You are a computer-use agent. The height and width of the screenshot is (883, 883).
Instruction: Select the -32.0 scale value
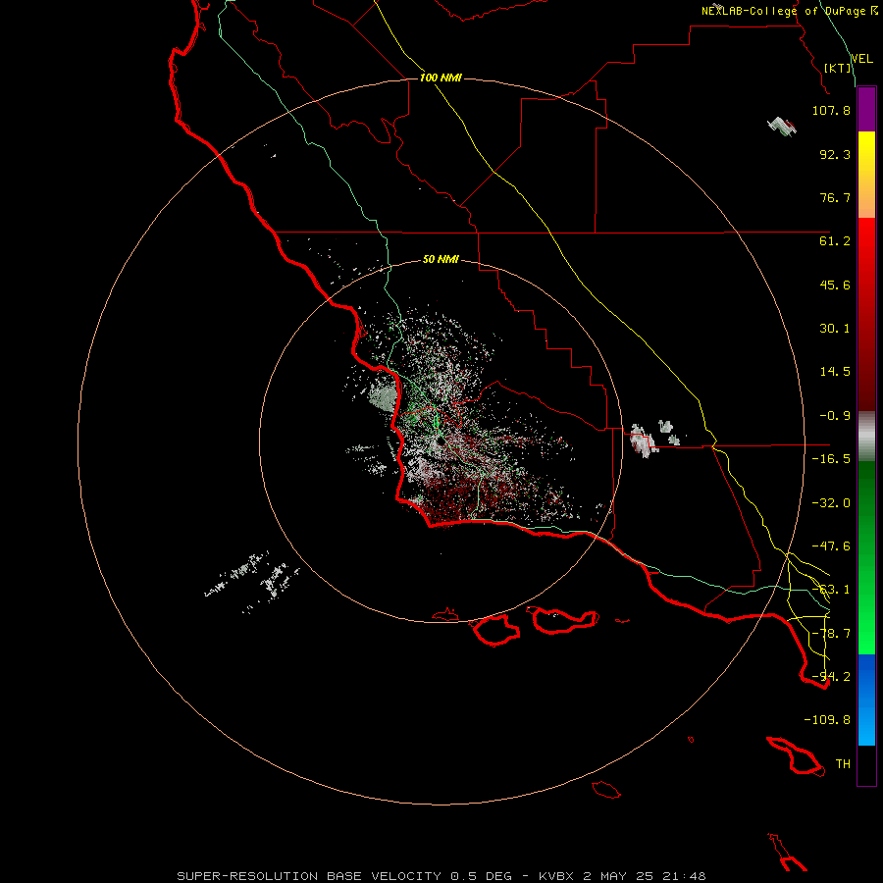click(831, 503)
